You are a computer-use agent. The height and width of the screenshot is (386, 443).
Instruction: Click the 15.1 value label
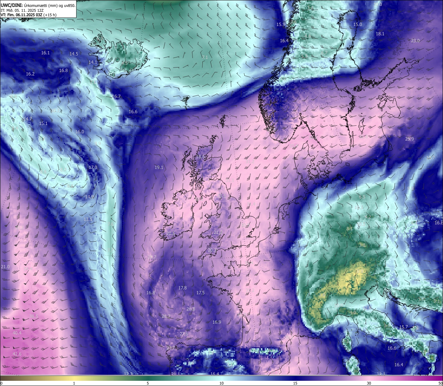[43, 124]
